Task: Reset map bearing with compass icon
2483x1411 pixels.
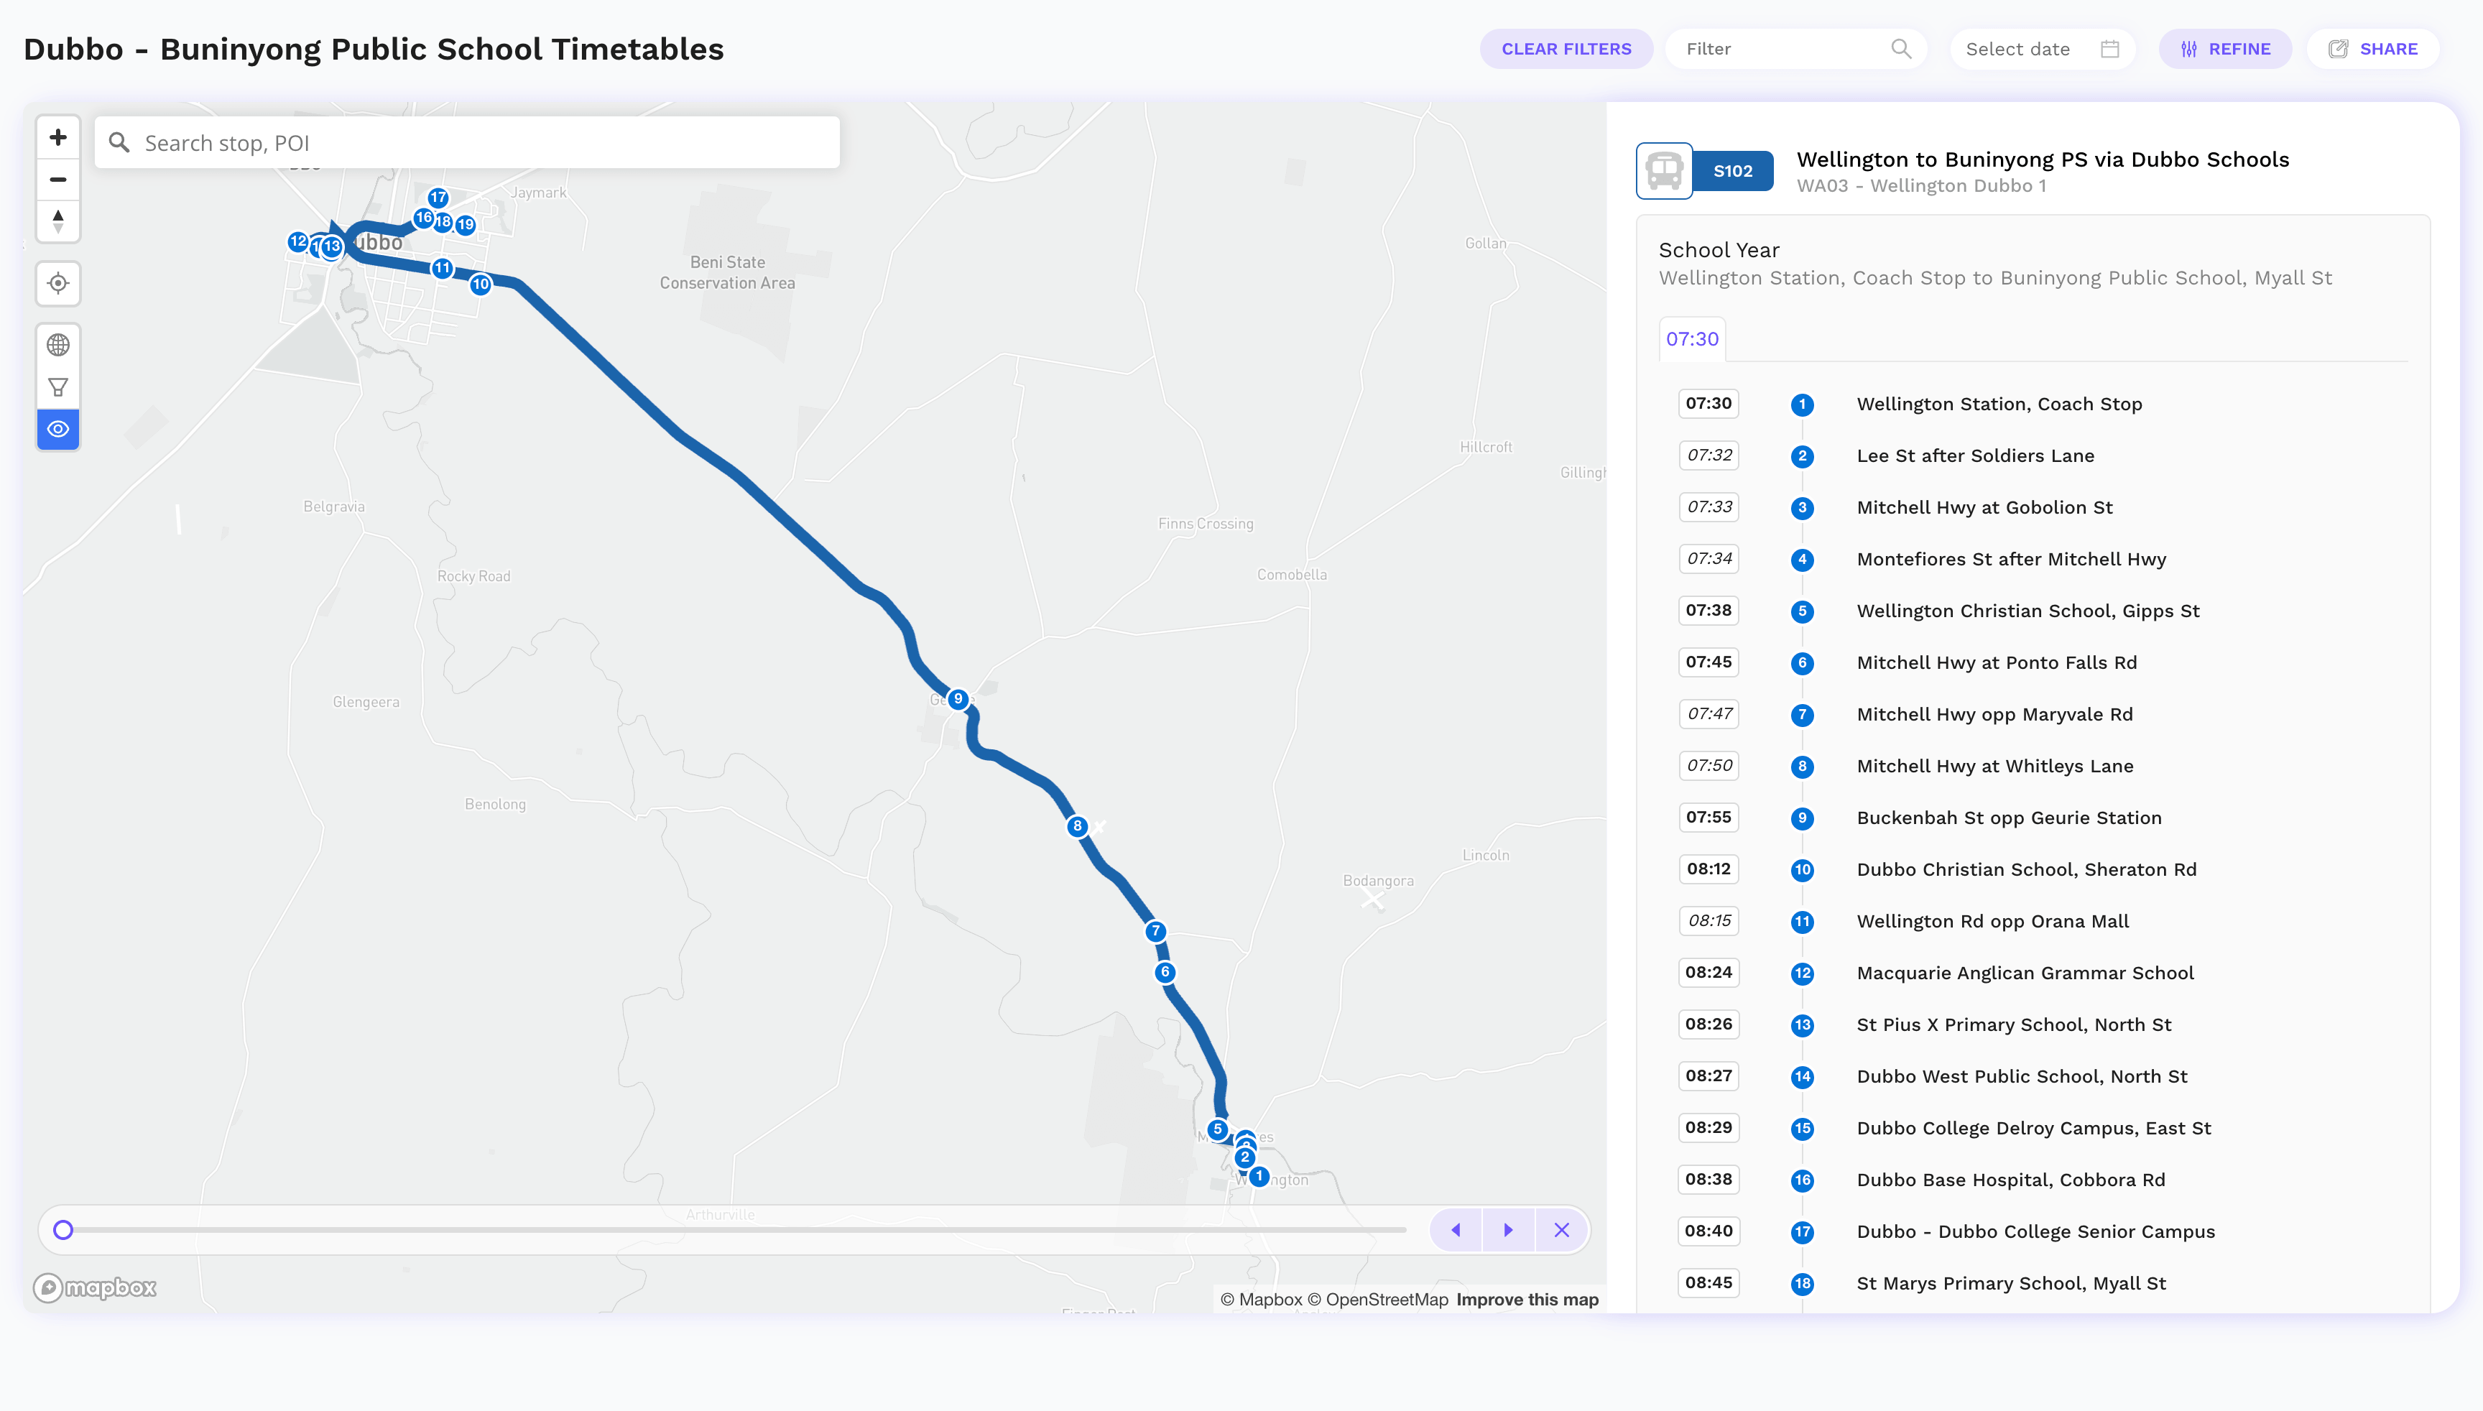Action: 58,221
